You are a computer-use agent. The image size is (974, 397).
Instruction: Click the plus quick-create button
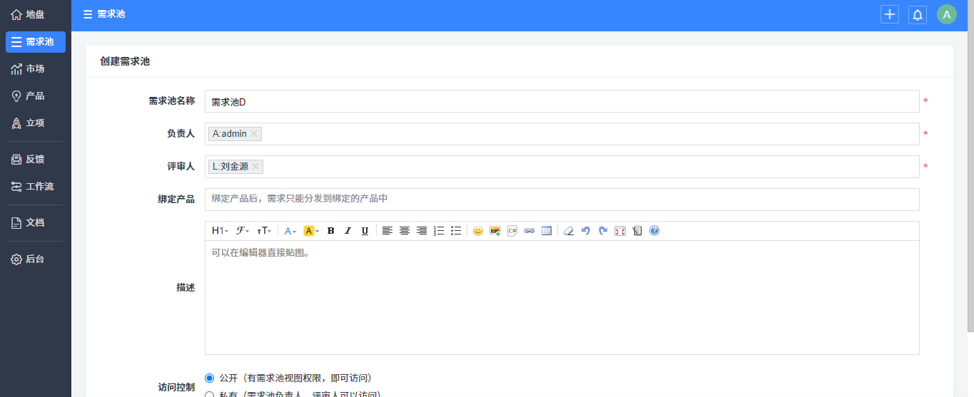[x=890, y=14]
